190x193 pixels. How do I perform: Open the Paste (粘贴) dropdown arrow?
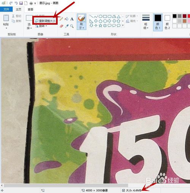tap(6, 28)
